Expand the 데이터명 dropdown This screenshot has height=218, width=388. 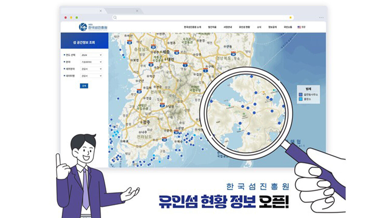[x=91, y=76]
